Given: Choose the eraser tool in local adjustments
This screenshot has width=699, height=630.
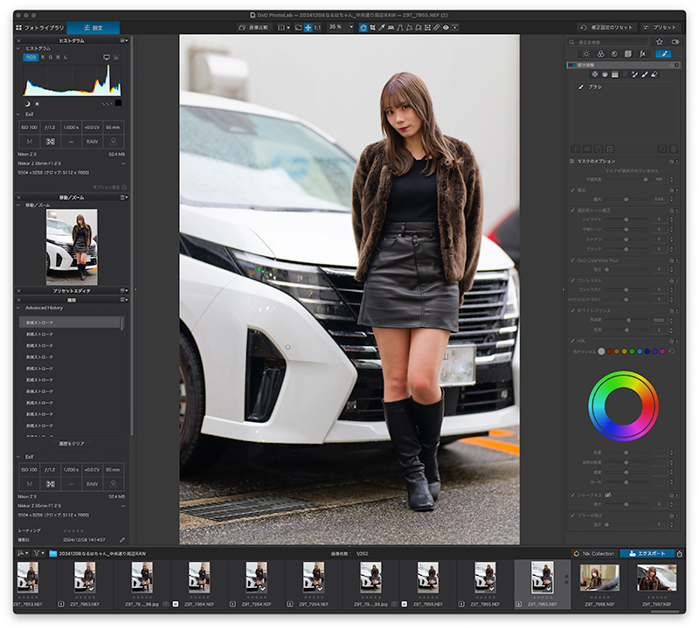Looking at the screenshot, I should (654, 74).
